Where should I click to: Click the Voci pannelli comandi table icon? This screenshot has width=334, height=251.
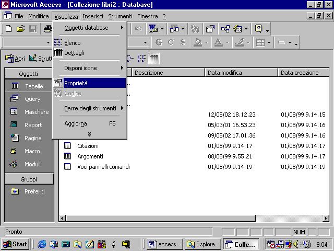pyautogui.click(x=67, y=166)
